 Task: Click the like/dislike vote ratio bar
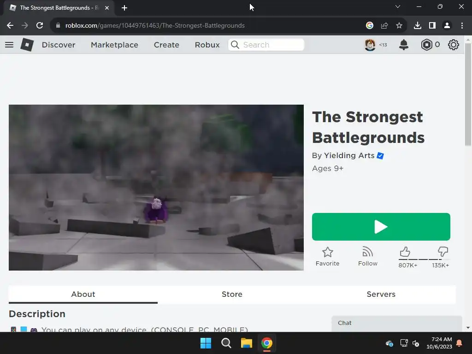pyautogui.click(x=424, y=260)
